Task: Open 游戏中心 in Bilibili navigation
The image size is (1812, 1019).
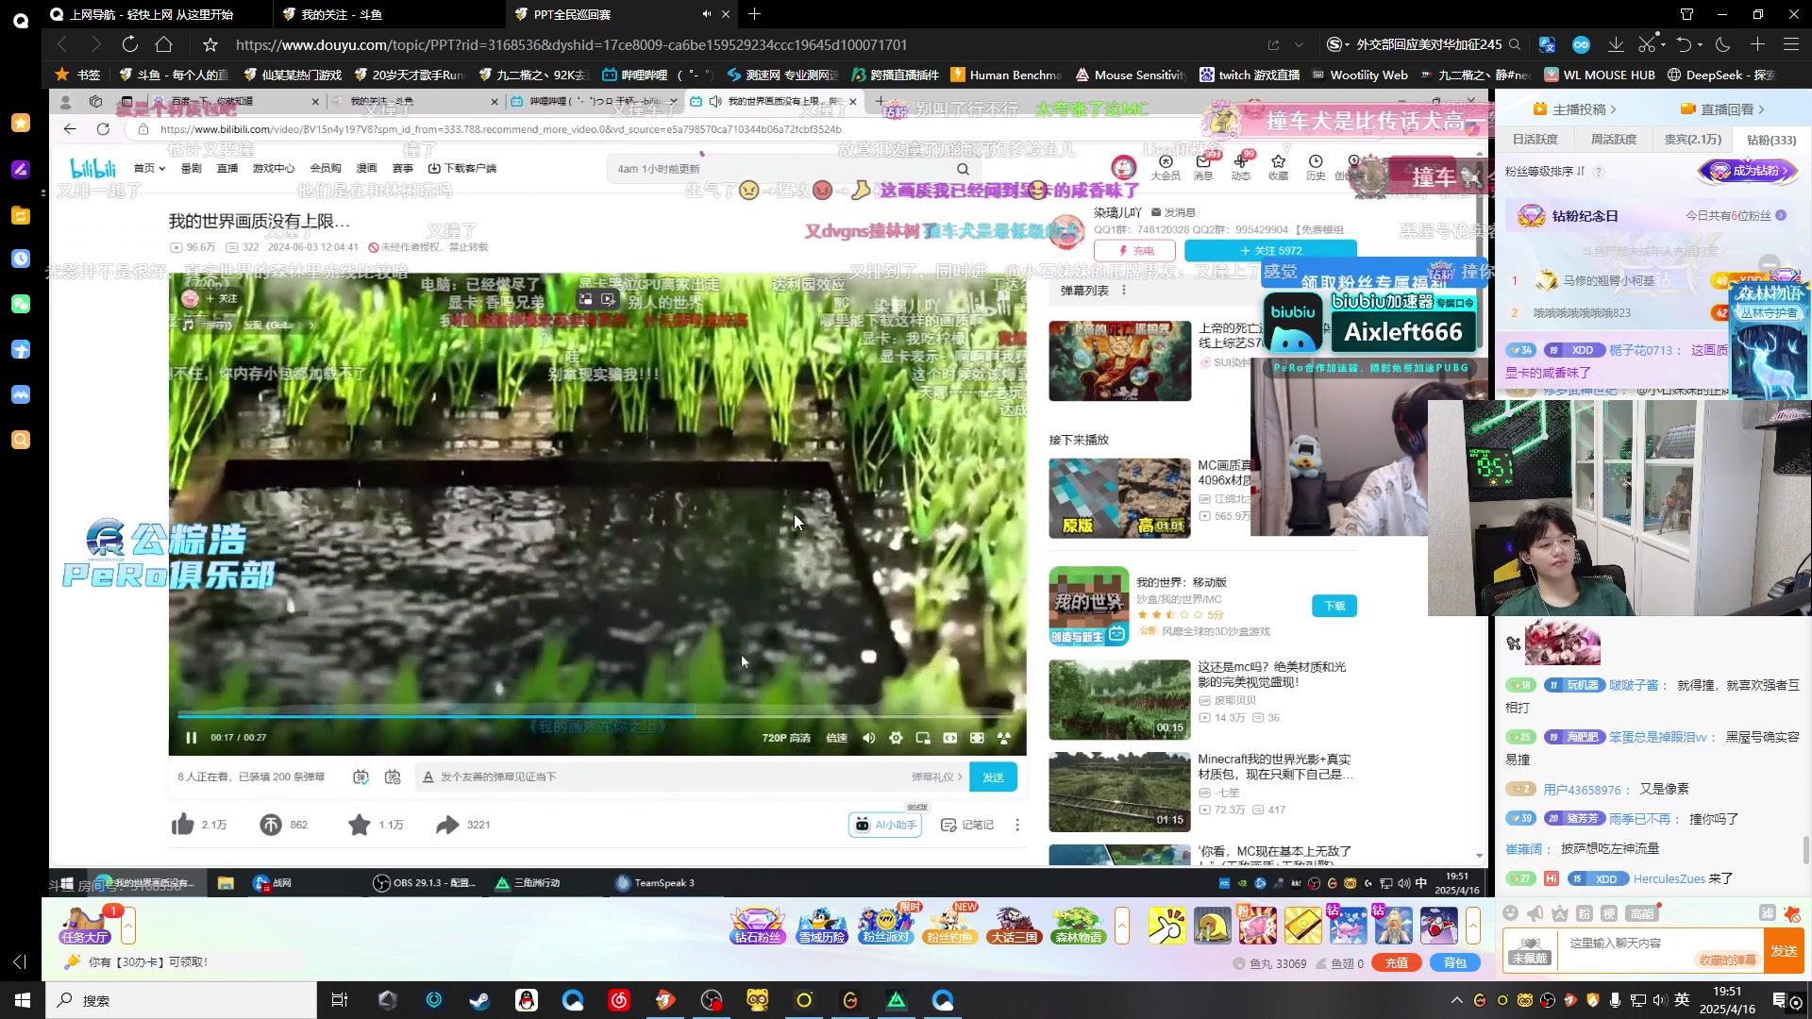Action: (x=274, y=168)
